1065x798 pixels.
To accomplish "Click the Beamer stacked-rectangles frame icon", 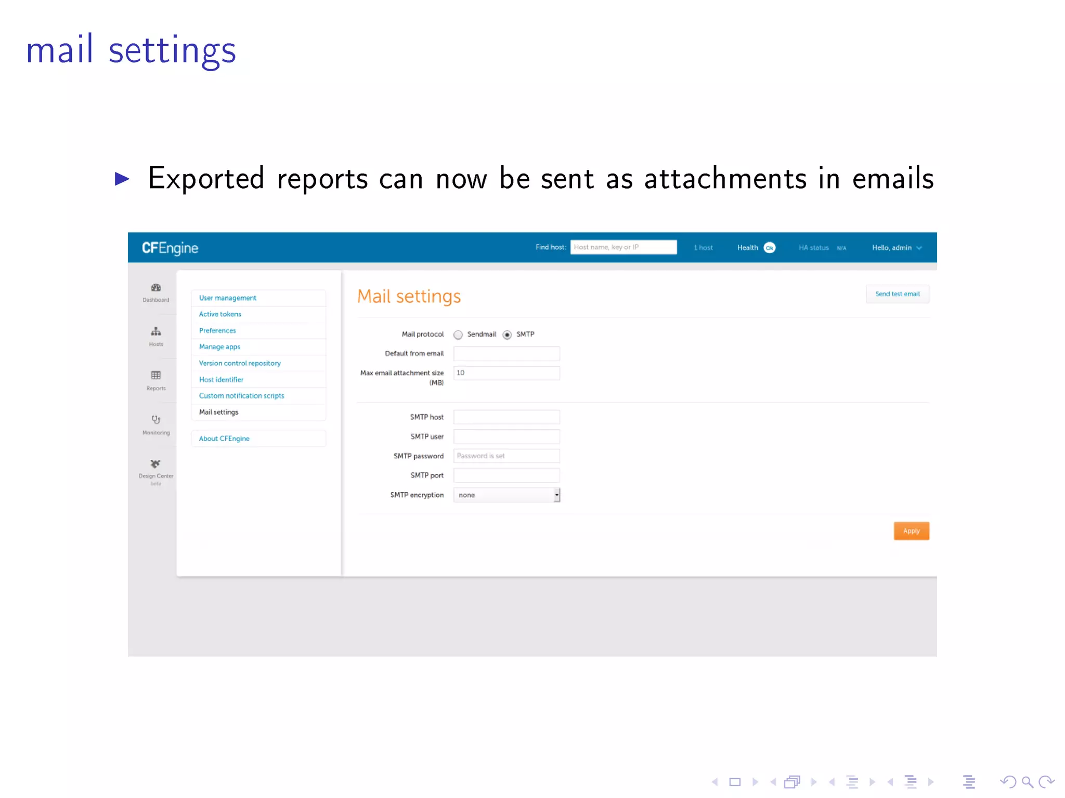I will [792, 782].
